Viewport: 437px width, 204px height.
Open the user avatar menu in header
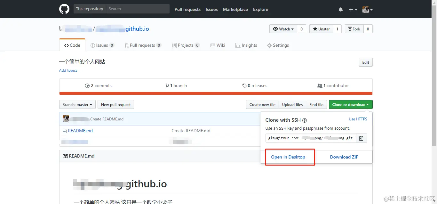pyautogui.click(x=367, y=10)
